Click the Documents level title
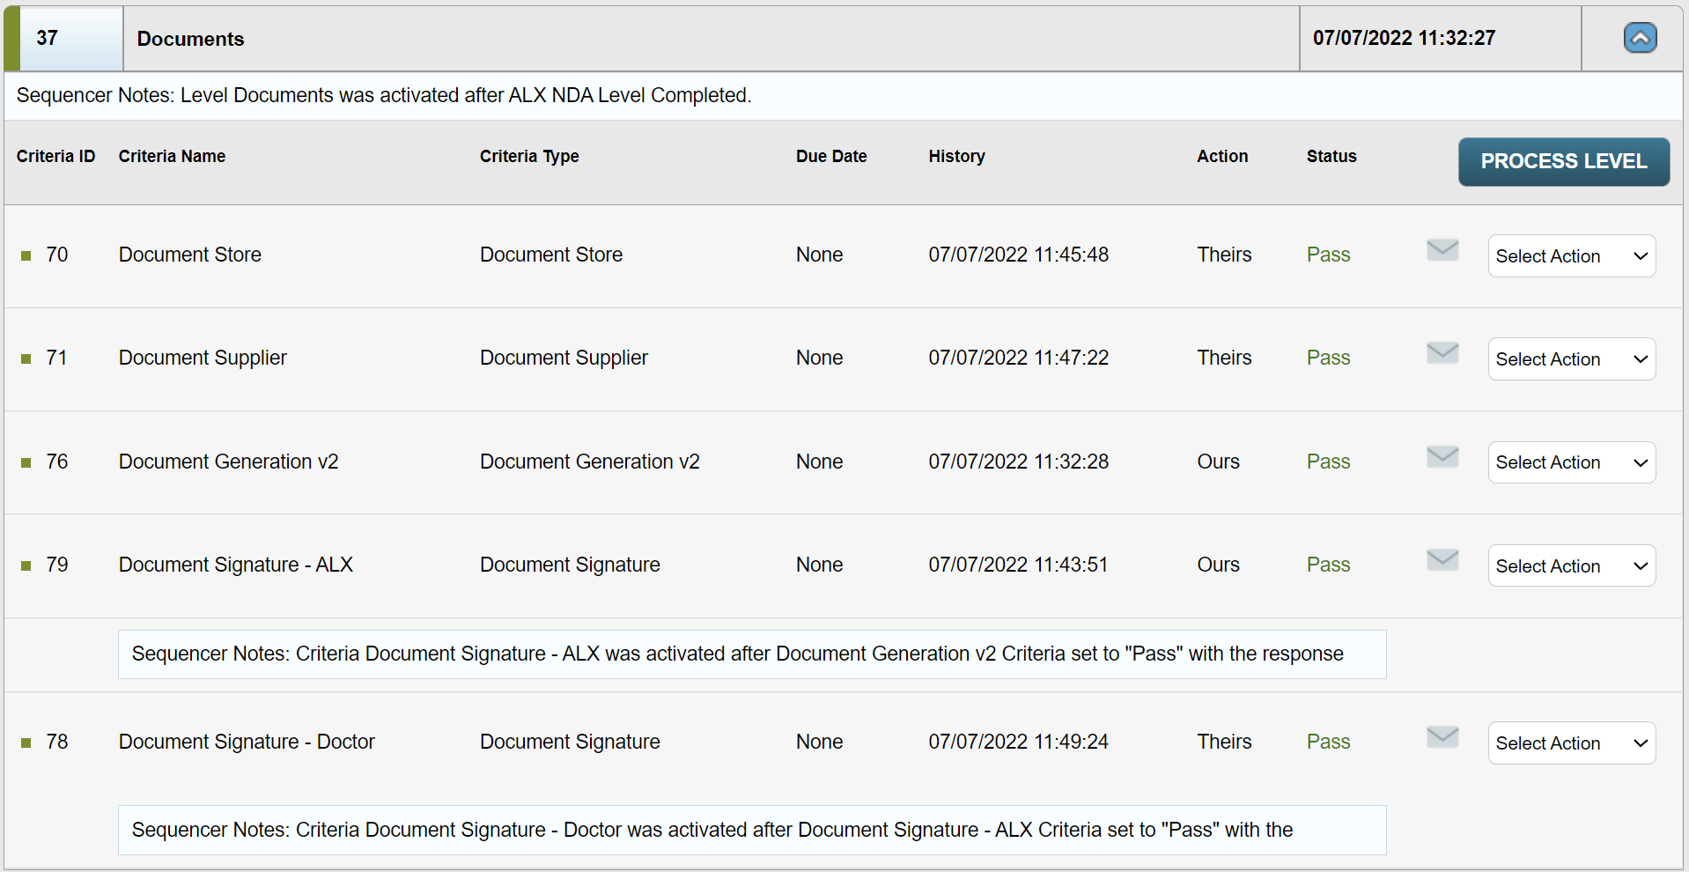This screenshot has width=1689, height=872. [x=190, y=39]
